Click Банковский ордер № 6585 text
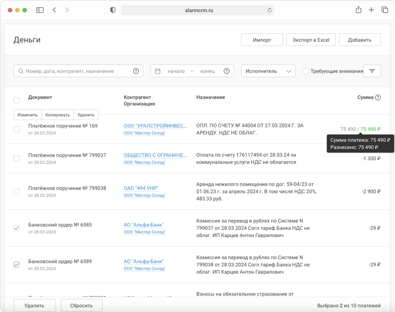The width and height of the screenshot is (395, 312). coord(60,225)
